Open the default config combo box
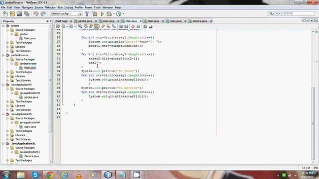 (x=66, y=13)
